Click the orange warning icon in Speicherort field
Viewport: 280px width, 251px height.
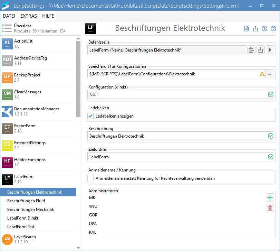pos(262,74)
